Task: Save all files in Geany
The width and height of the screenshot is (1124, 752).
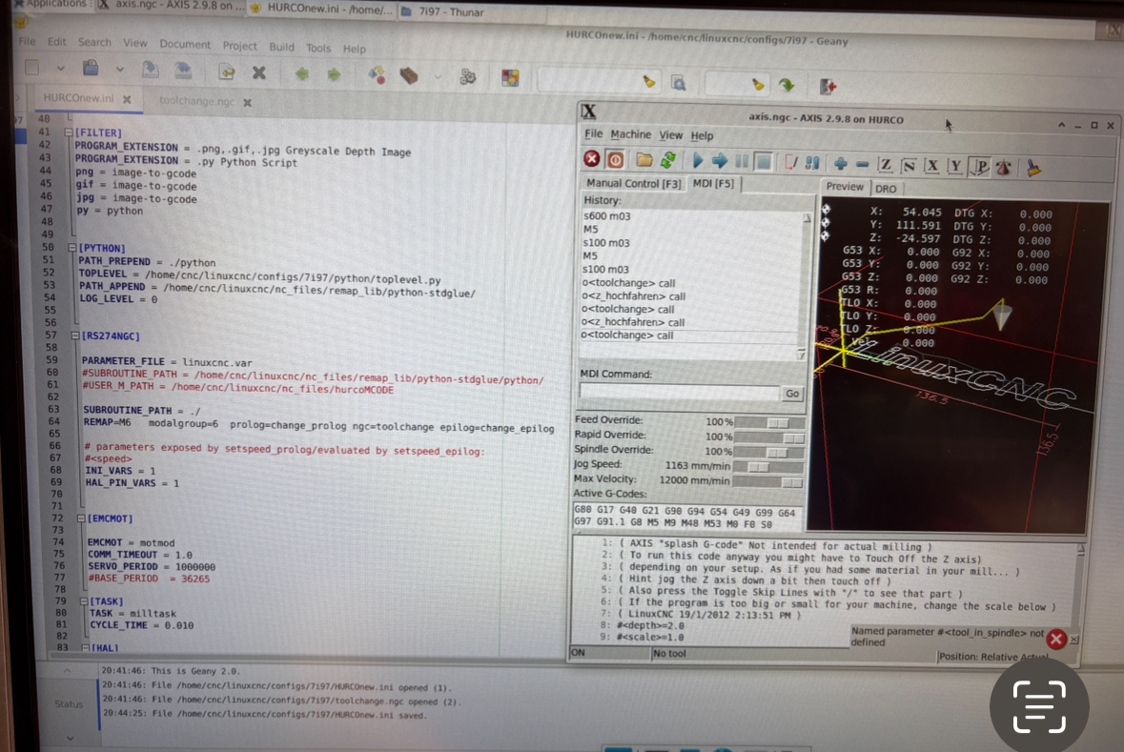Action: tap(183, 70)
